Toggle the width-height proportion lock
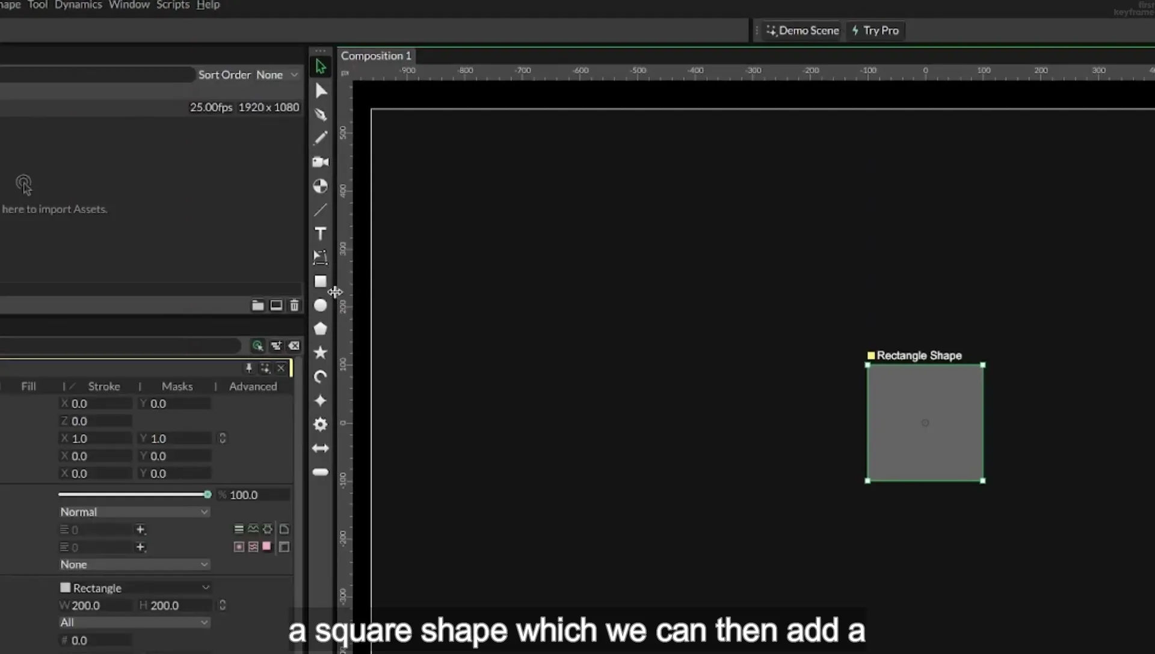This screenshot has width=1155, height=654. coord(223,605)
